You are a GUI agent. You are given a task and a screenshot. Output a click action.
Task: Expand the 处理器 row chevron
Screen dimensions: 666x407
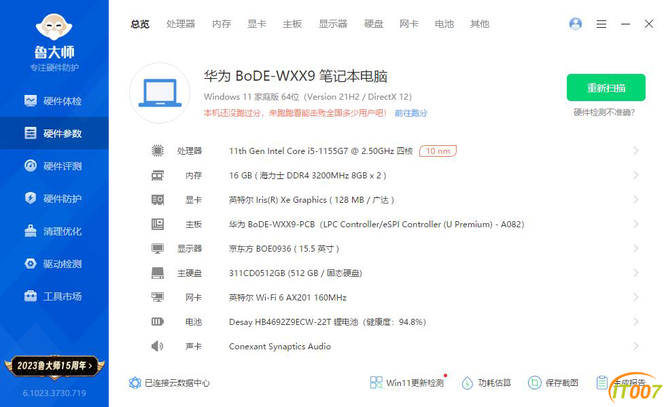pyautogui.click(x=636, y=151)
